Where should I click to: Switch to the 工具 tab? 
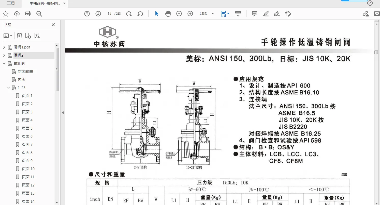[x=11, y=3]
